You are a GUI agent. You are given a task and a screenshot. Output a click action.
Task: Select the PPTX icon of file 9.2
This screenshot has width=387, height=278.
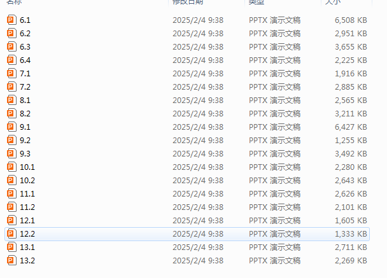pyautogui.click(x=11, y=140)
